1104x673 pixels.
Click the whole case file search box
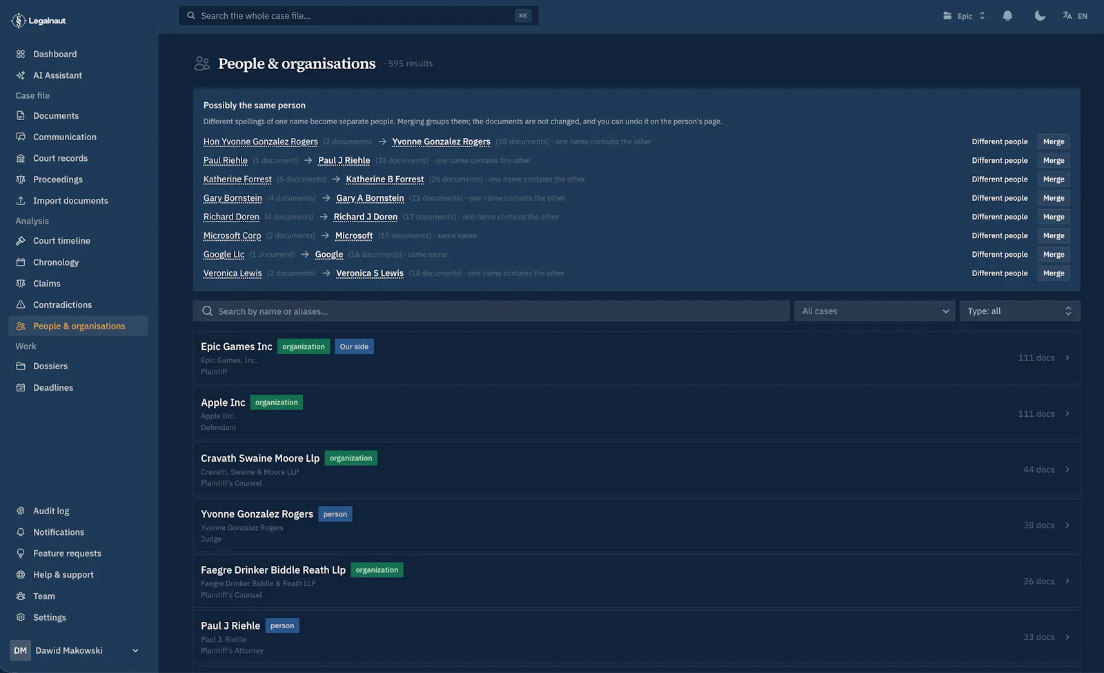tap(358, 16)
